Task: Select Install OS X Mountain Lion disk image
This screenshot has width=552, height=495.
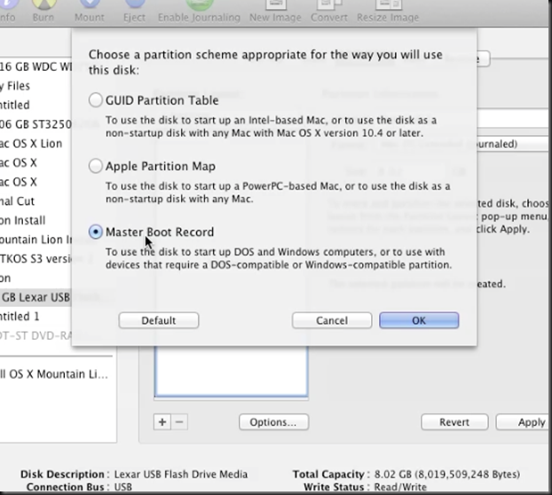Action: click(x=56, y=374)
